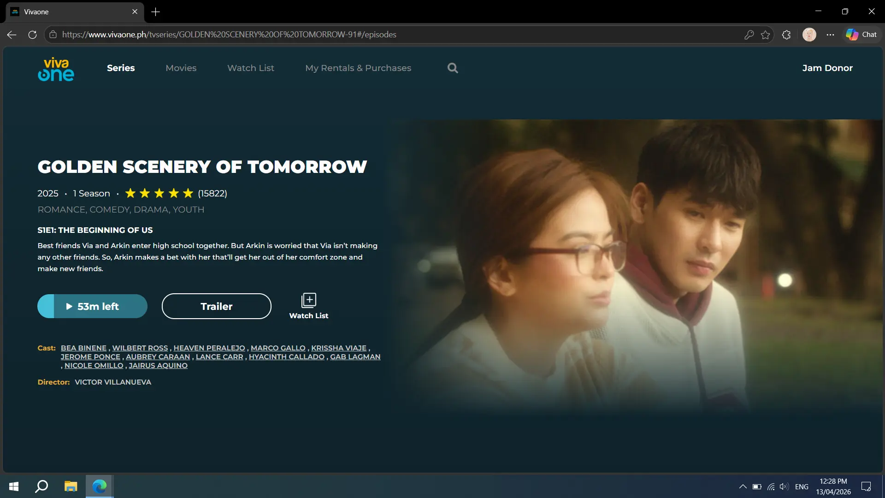Check battery status icon

pyautogui.click(x=757, y=486)
